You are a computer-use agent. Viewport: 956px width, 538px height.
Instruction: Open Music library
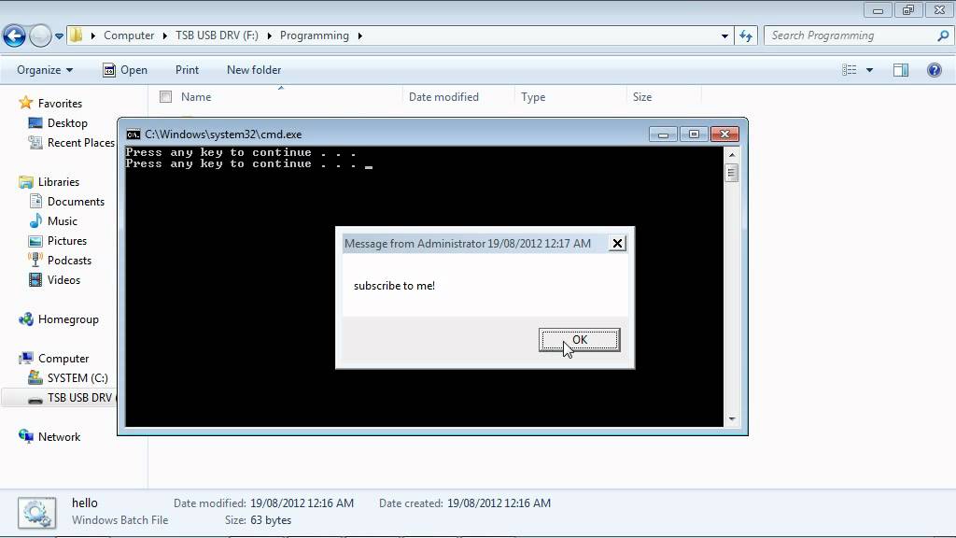[63, 220]
